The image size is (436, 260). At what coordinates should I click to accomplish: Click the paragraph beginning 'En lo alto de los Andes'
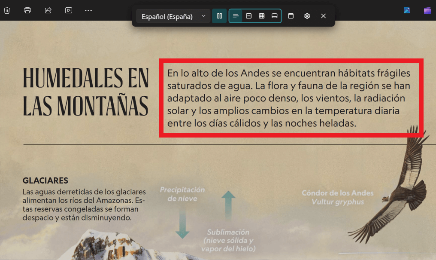[289, 98]
